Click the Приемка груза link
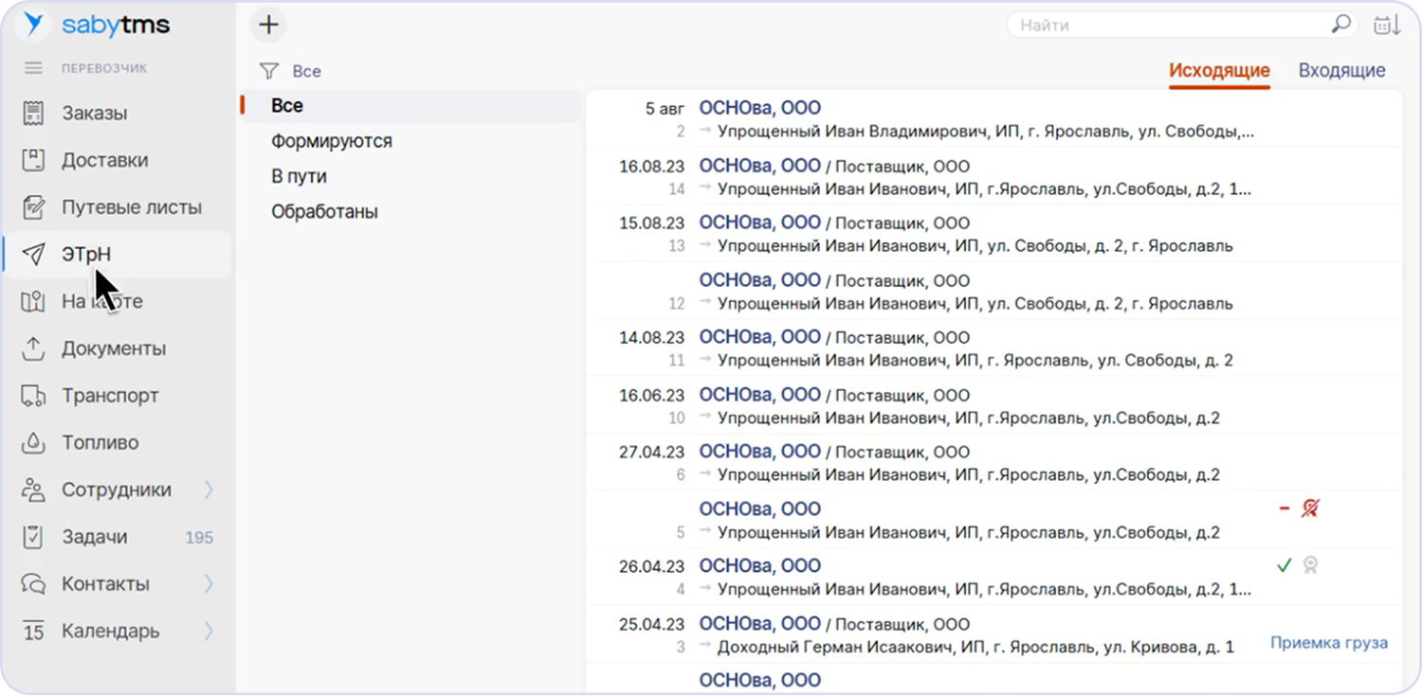This screenshot has width=1422, height=696. coord(1328,643)
